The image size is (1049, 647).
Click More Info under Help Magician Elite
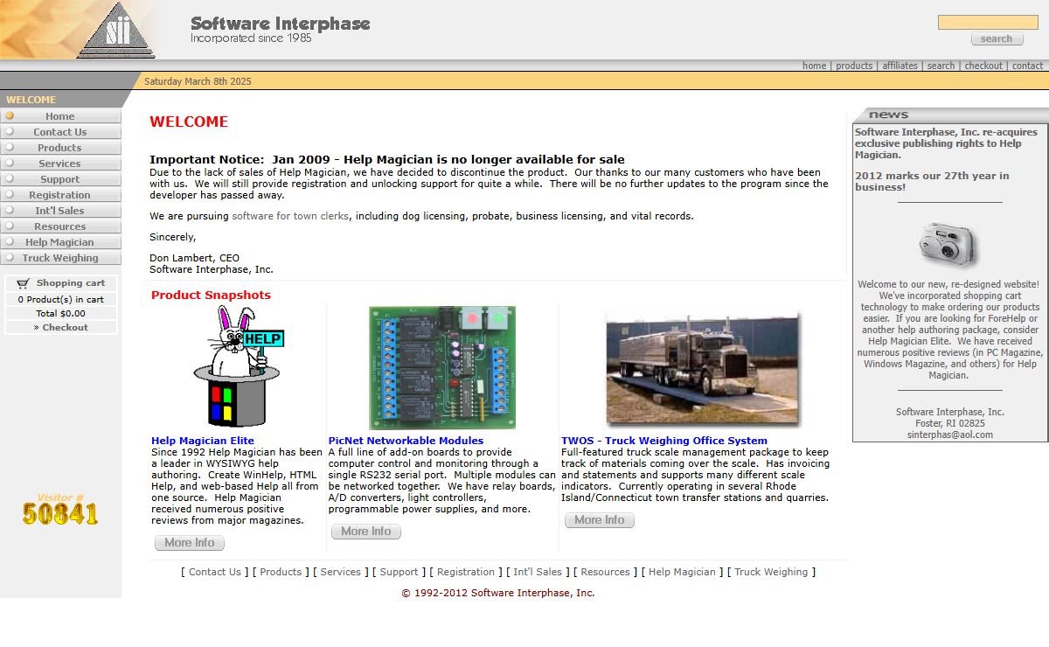[190, 543]
